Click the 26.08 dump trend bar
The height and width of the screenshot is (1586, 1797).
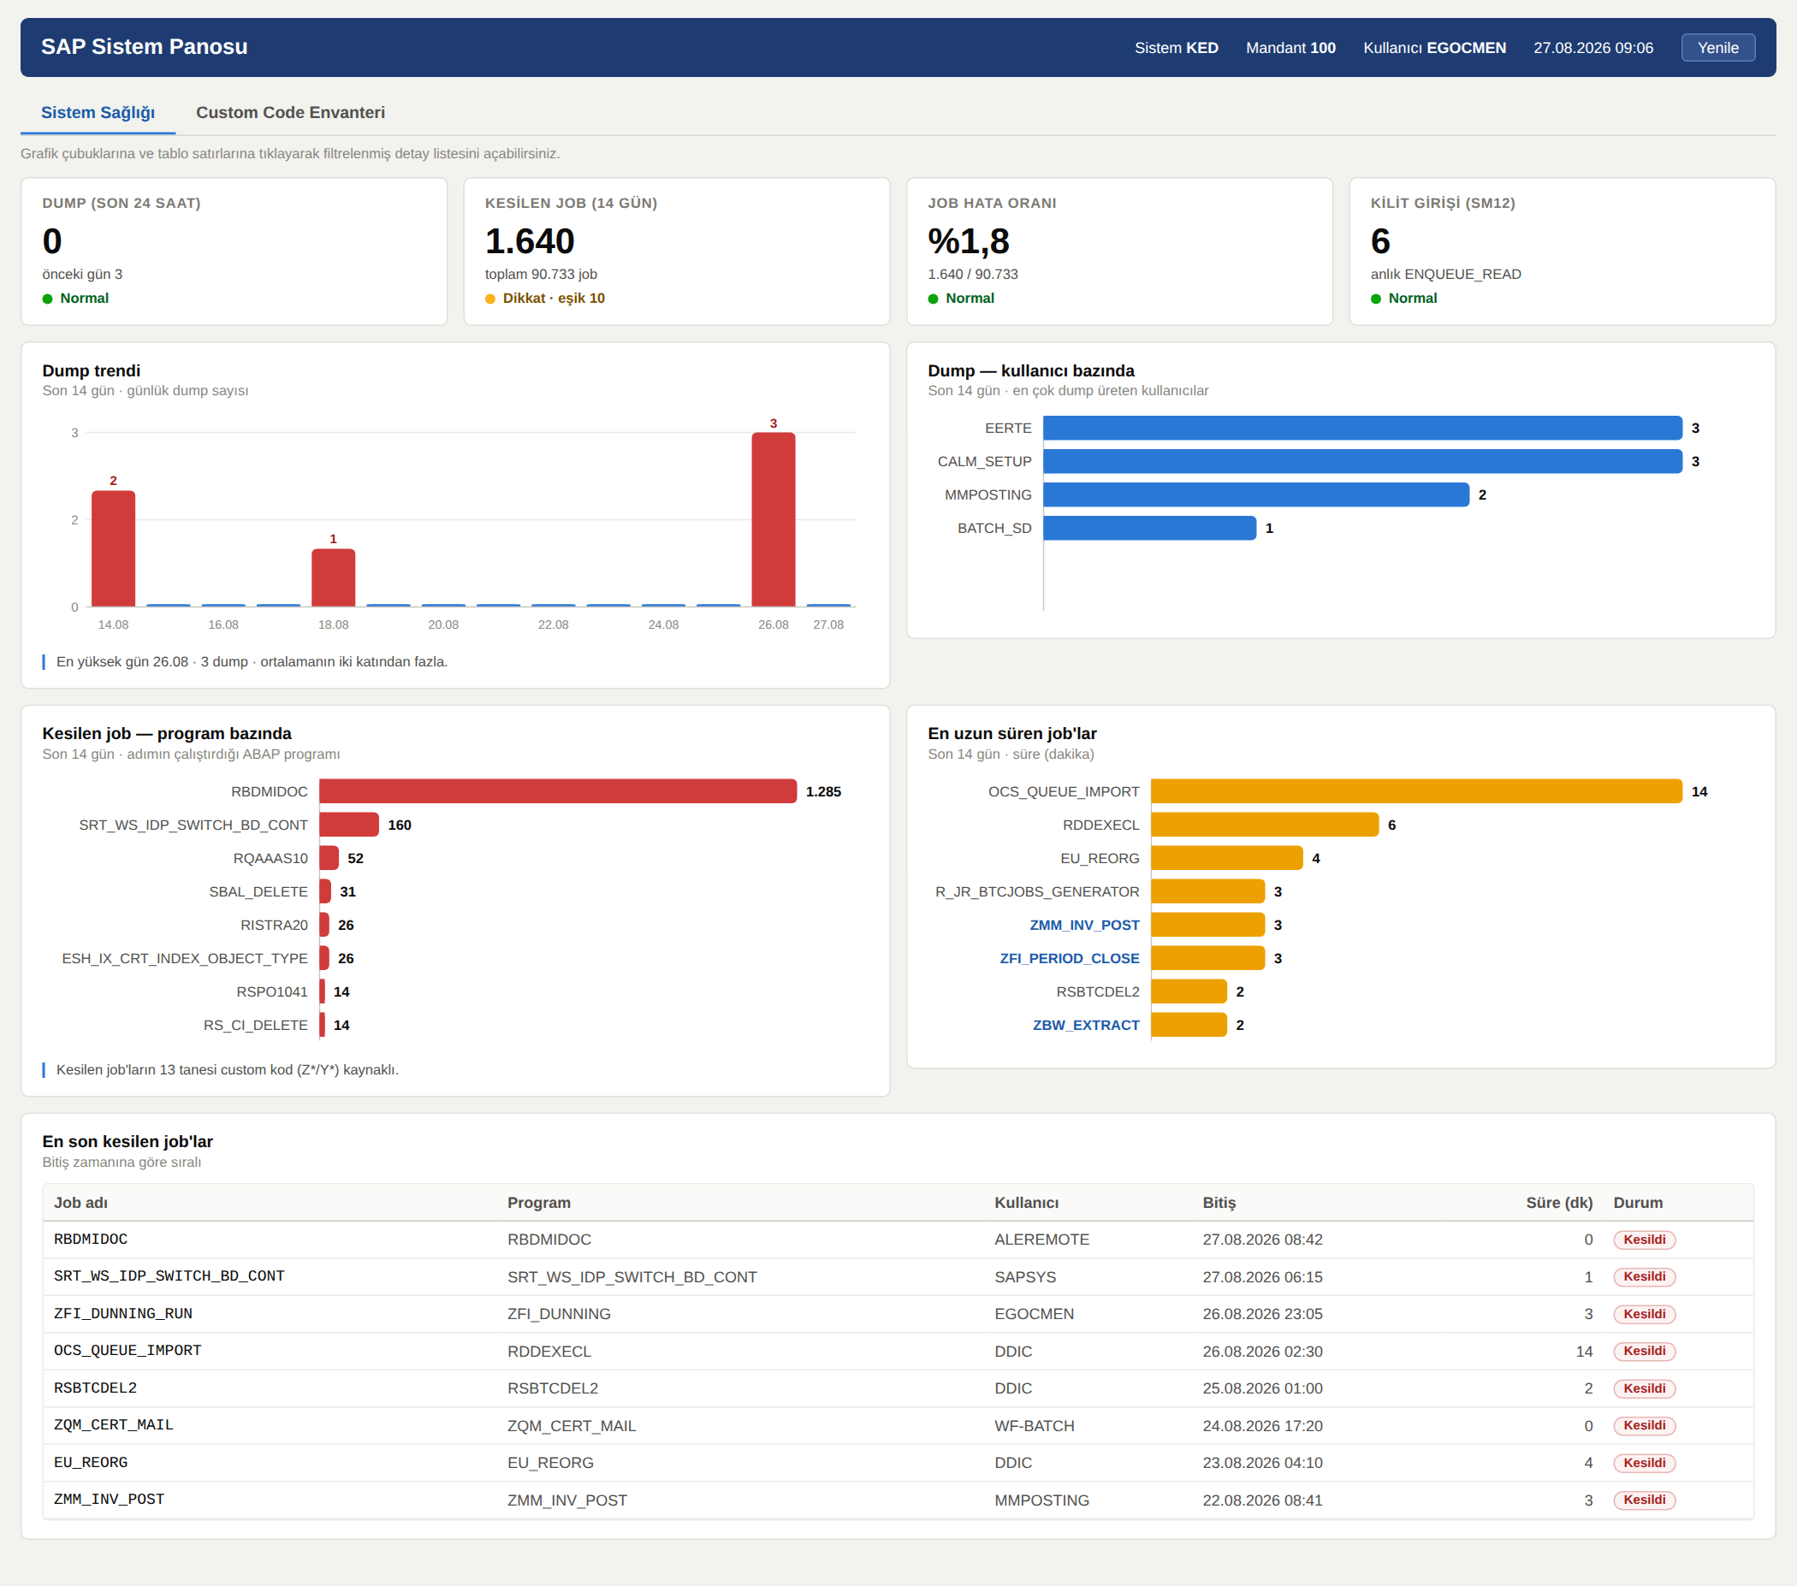tap(773, 519)
